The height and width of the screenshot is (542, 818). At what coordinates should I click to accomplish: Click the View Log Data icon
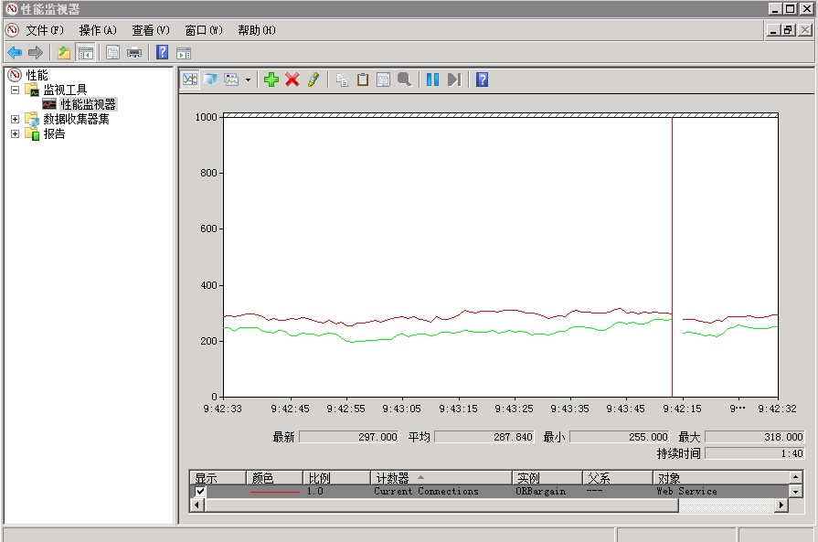[210, 80]
